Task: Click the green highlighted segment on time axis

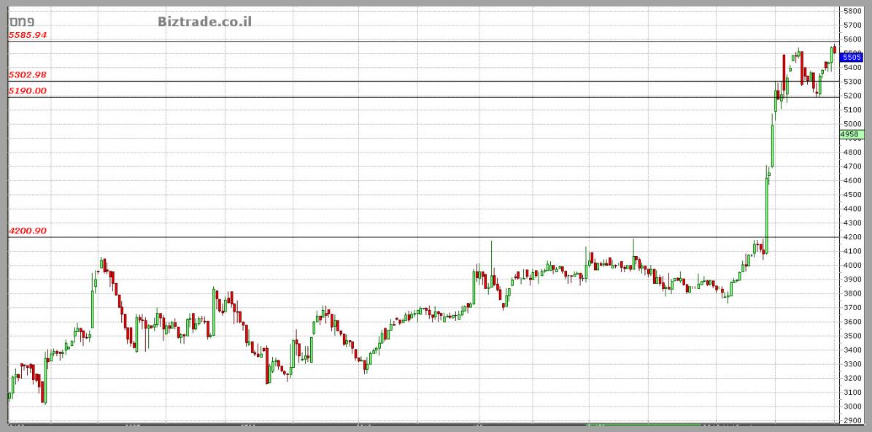Action: point(642,423)
